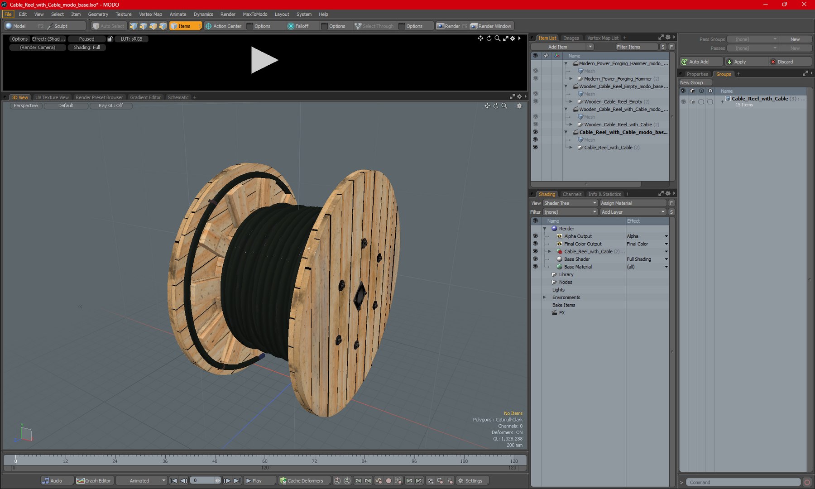Click timeline ruler at frame 60
The height and width of the screenshot is (489, 815).
(x=264, y=459)
